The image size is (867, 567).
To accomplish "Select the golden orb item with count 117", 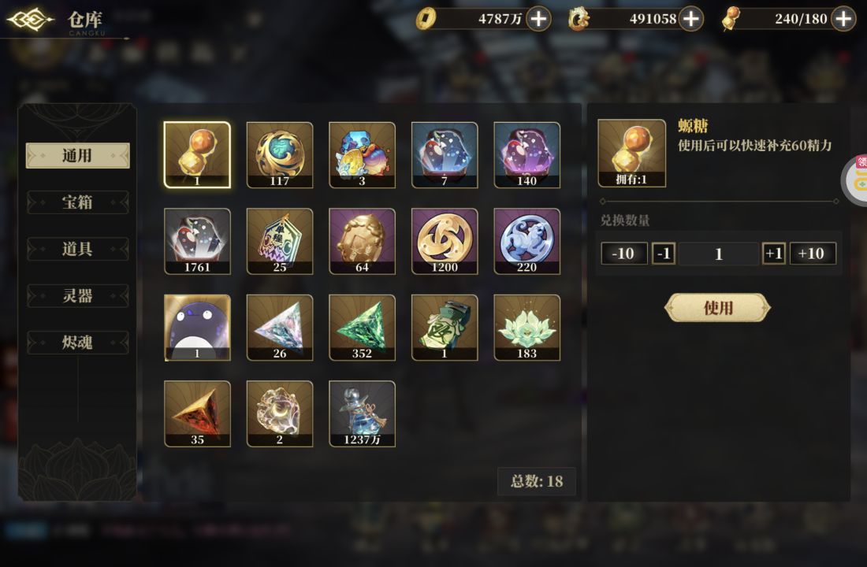I will click(x=279, y=154).
